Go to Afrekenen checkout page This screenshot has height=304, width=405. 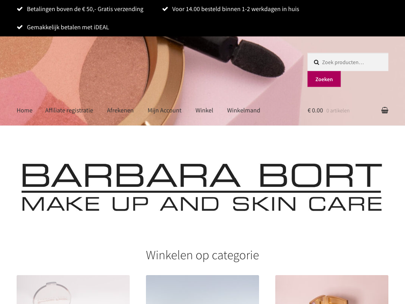click(x=120, y=110)
